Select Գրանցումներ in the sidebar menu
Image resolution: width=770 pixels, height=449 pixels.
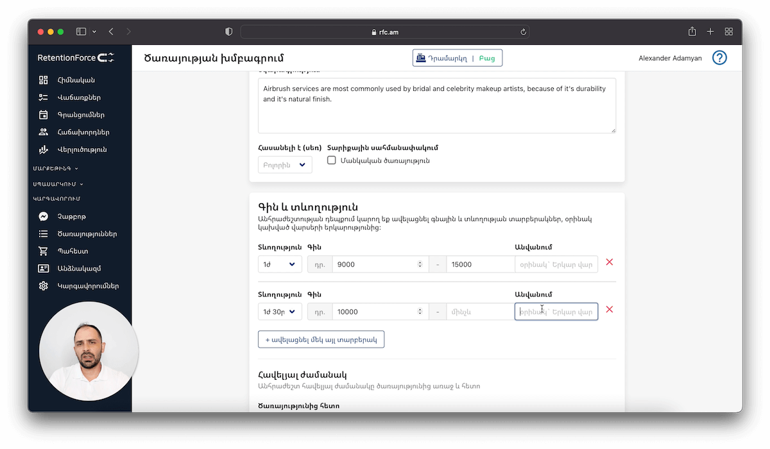(81, 115)
